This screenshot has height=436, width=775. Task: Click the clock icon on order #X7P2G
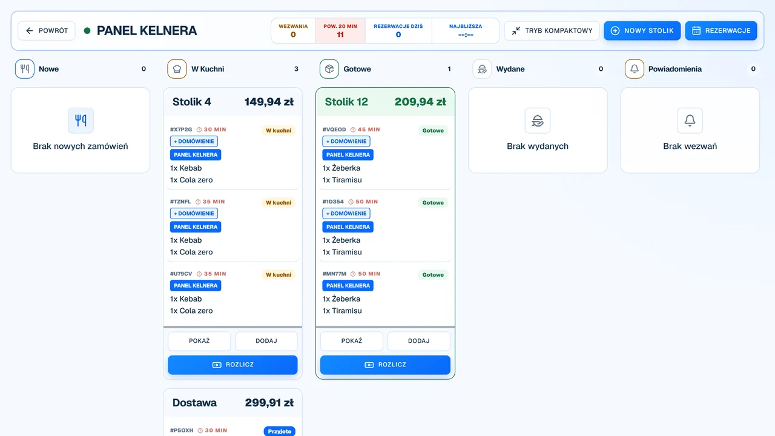(x=199, y=130)
